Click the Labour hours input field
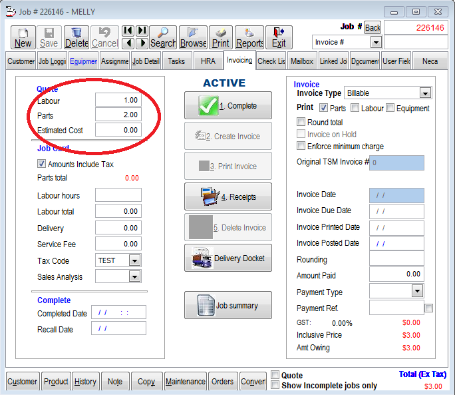455x395 pixels. (x=118, y=195)
